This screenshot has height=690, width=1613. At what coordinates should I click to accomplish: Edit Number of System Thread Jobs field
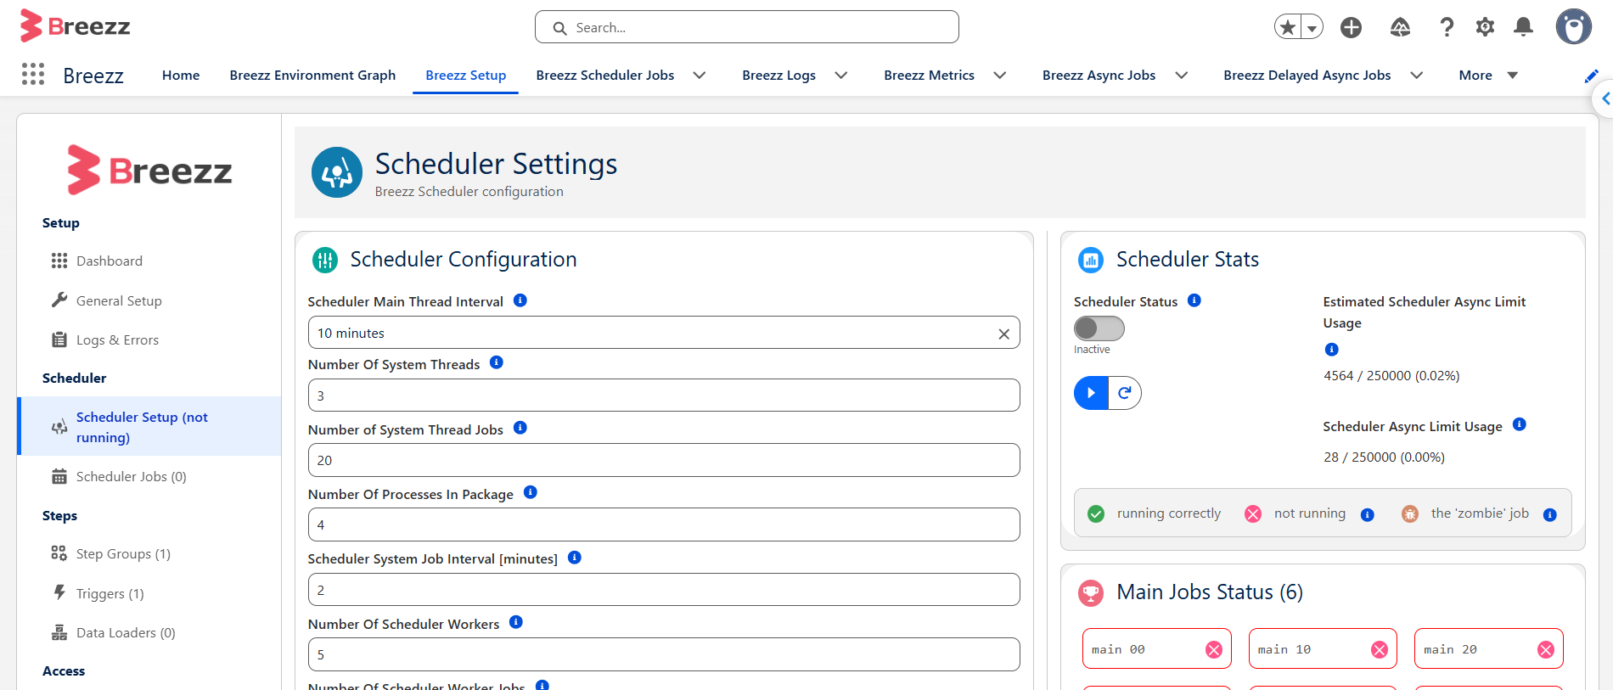664,460
